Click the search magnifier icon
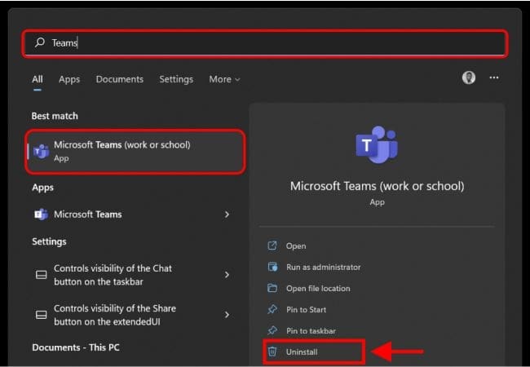 (39, 43)
